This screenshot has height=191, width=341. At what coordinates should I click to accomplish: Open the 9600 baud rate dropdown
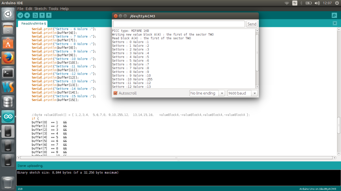(x=242, y=93)
